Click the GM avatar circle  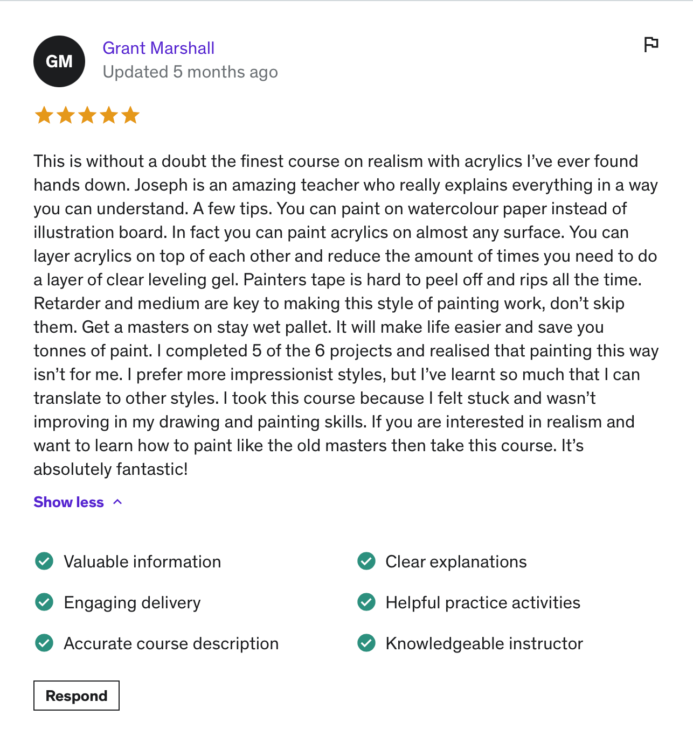[x=59, y=61]
